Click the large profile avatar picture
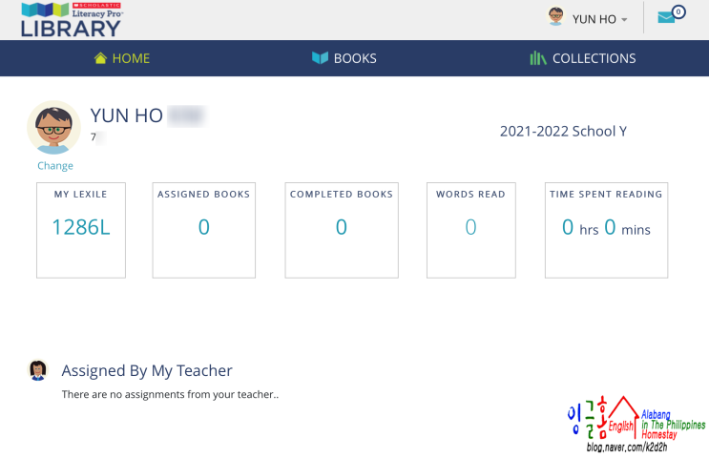The width and height of the screenshot is (709, 458). (53, 128)
